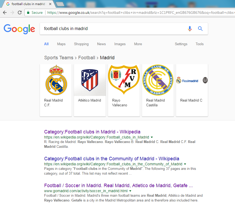Click the Google logo
Screen dimensions: 235x206
(19, 29)
